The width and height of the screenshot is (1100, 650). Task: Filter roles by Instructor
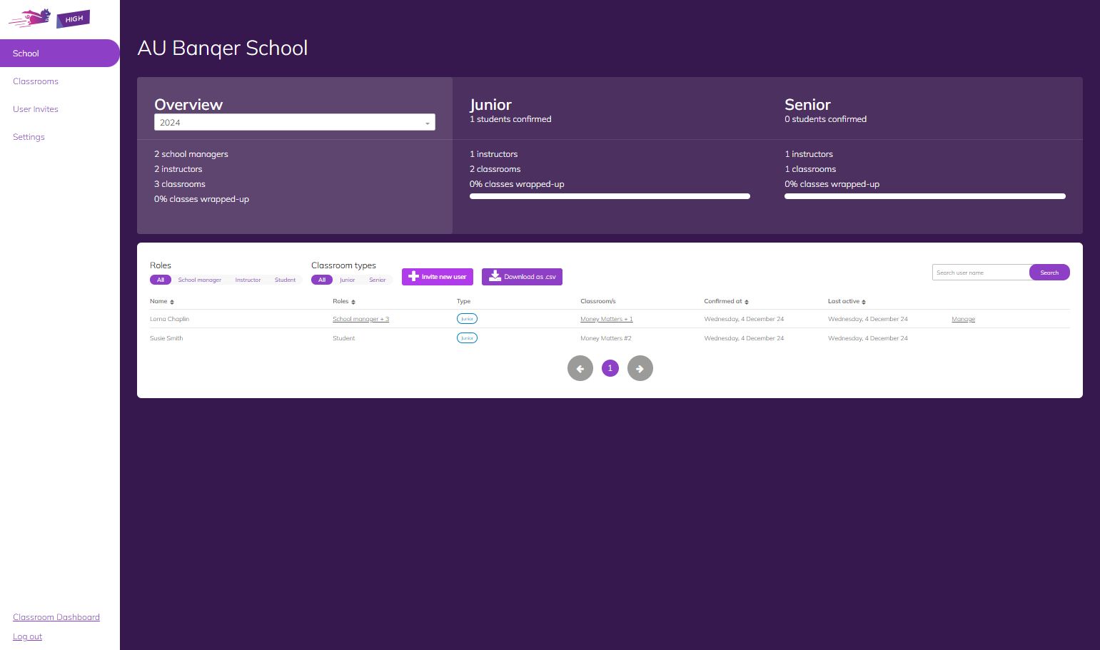coord(248,280)
